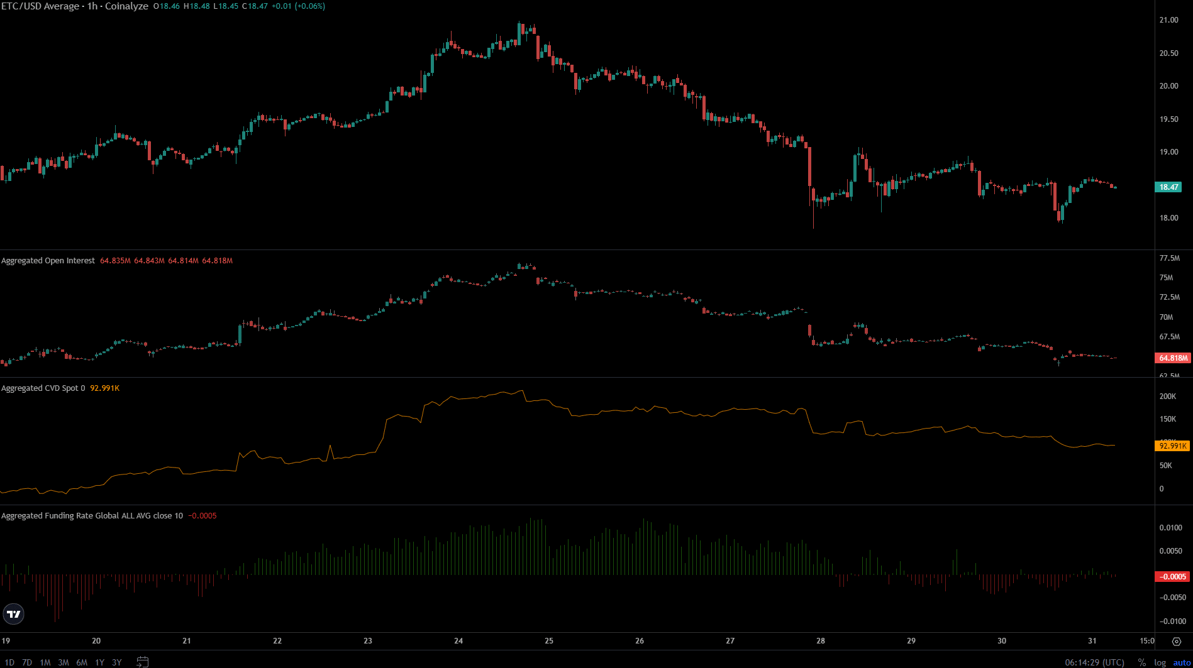
Task: Click the Aggregated CVD Spot indicator label
Action: click(43, 388)
